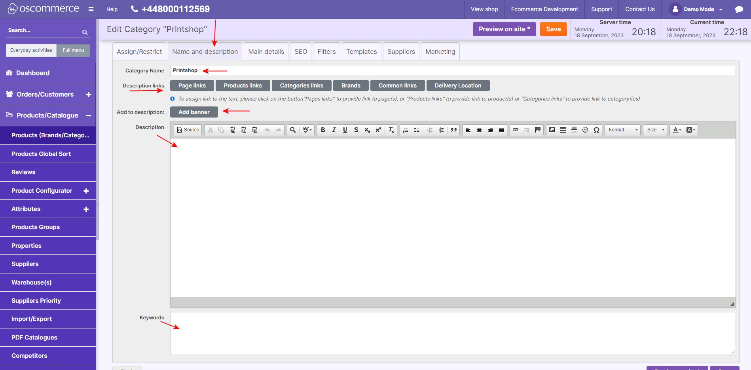751x370 pixels.
Task: Open the font Size dropdown
Action: [x=655, y=130]
